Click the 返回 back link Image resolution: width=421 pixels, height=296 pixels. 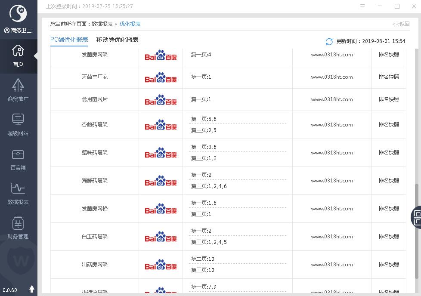[401, 24]
